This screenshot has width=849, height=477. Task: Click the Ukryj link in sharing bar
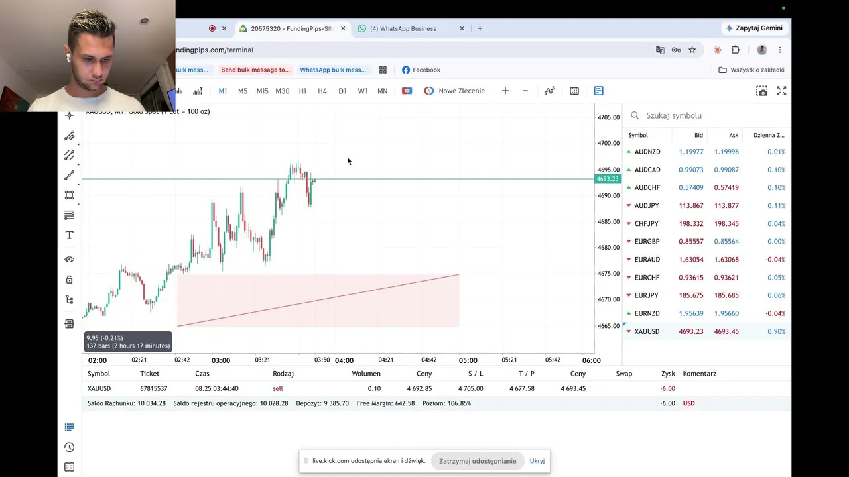point(537,461)
